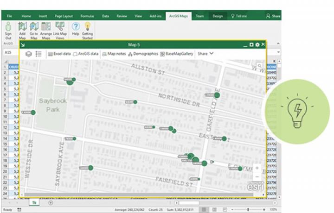The image size is (334, 213).
Task: Click the macro record icon in status bar
Action: pos(19,210)
